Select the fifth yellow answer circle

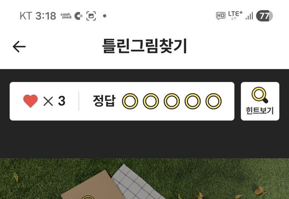(214, 101)
